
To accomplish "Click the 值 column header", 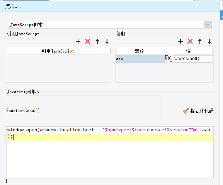I will tap(189, 51).
